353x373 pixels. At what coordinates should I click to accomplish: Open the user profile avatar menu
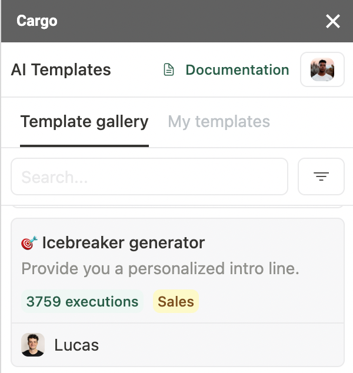pyautogui.click(x=322, y=69)
